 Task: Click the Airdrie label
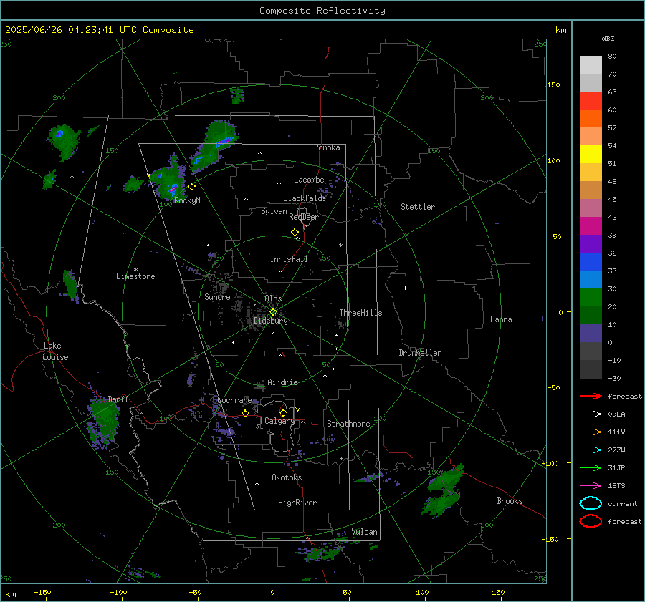[x=282, y=382]
